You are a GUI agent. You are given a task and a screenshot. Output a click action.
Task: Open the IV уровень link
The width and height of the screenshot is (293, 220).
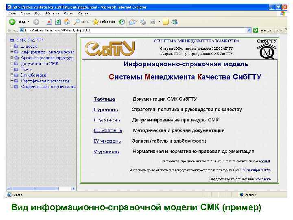tap(107, 141)
